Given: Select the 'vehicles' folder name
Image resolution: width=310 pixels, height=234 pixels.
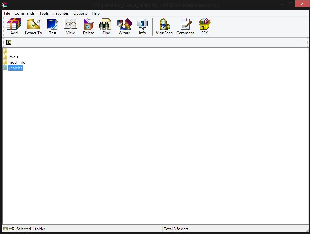Looking at the screenshot, I should pos(15,68).
